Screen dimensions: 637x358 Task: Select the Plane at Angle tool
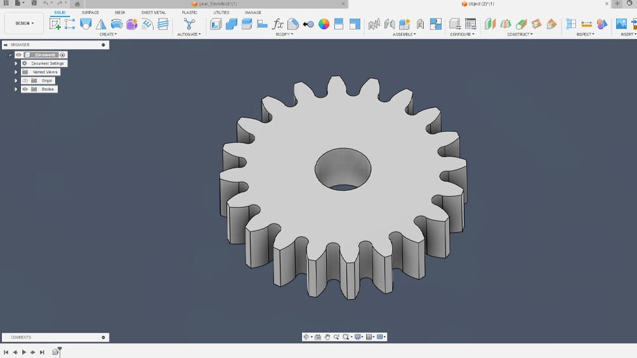point(506,24)
